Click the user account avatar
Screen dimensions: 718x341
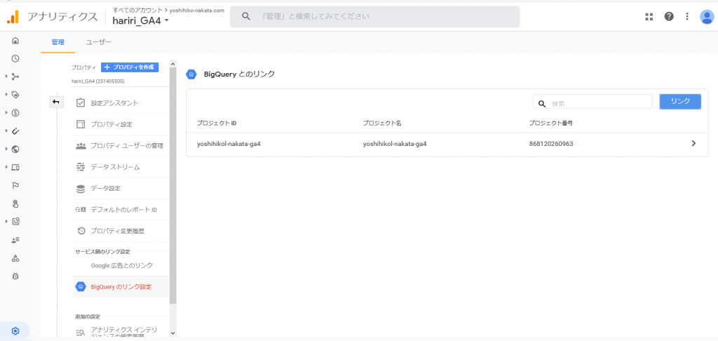(707, 17)
